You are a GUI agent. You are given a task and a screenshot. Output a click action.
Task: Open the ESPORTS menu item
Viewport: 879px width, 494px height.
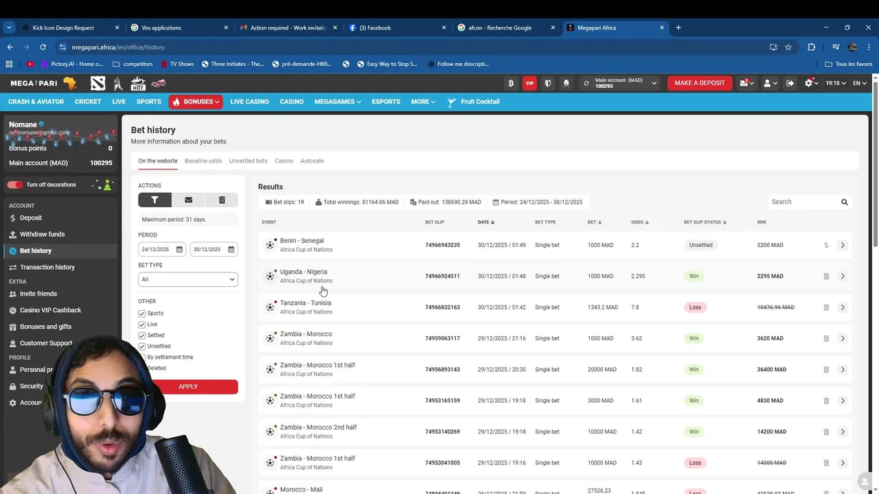coord(386,102)
